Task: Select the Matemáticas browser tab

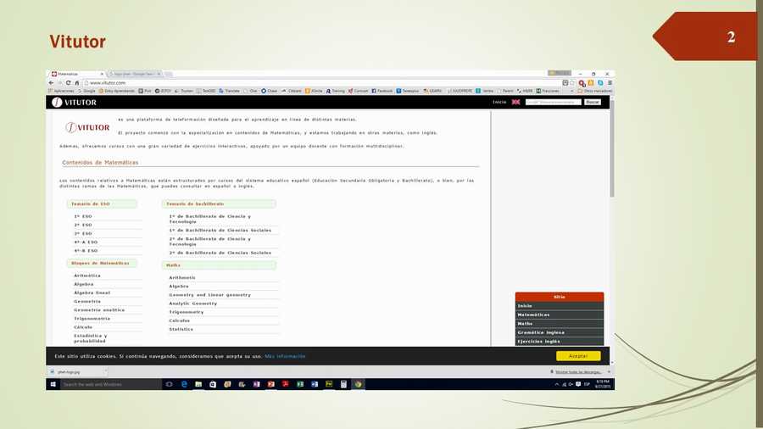Action: point(77,74)
